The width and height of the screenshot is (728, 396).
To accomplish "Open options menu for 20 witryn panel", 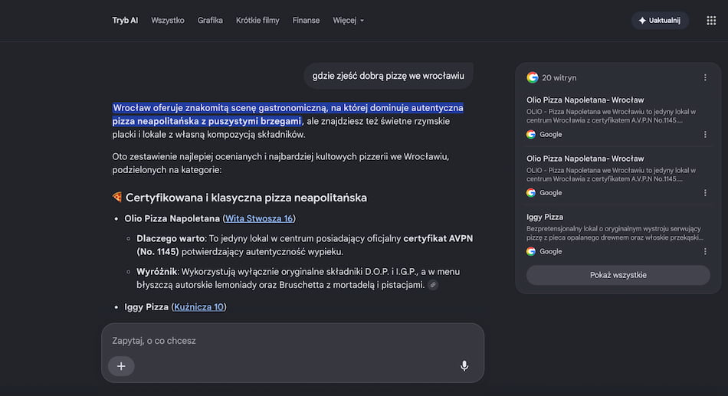I will (x=705, y=77).
